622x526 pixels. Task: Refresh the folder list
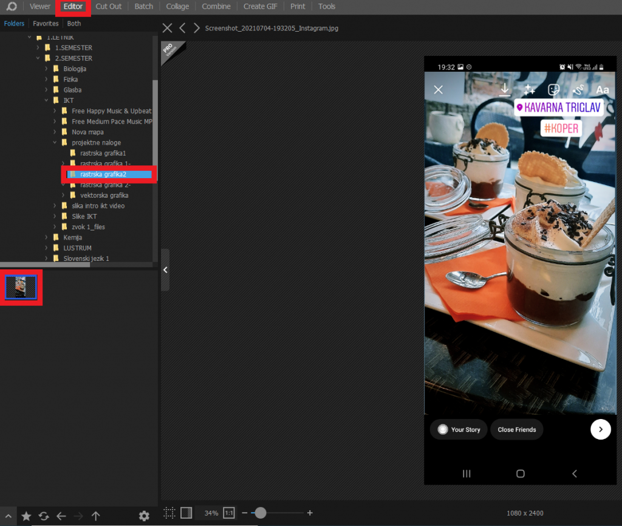coord(44,516)
